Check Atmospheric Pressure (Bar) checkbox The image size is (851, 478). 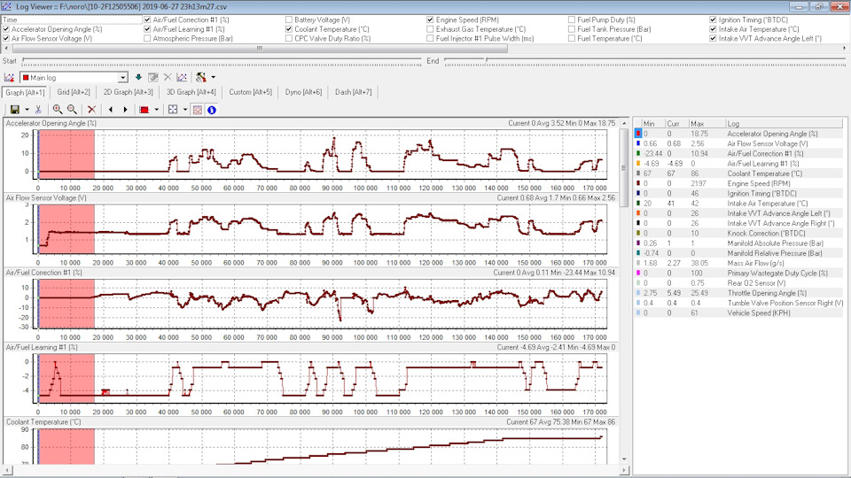[147, 38]
